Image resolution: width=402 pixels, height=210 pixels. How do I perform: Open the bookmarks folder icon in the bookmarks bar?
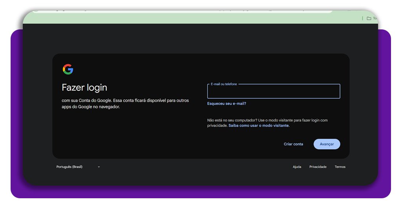point(369,18)
